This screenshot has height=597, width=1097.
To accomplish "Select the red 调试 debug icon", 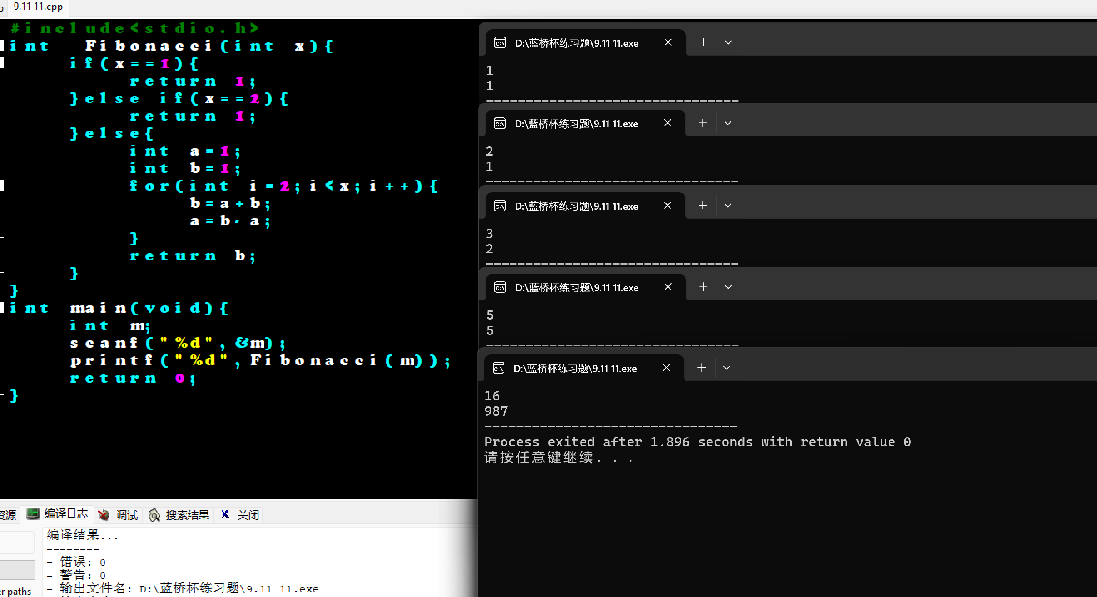I will click(x=104, y=515).
